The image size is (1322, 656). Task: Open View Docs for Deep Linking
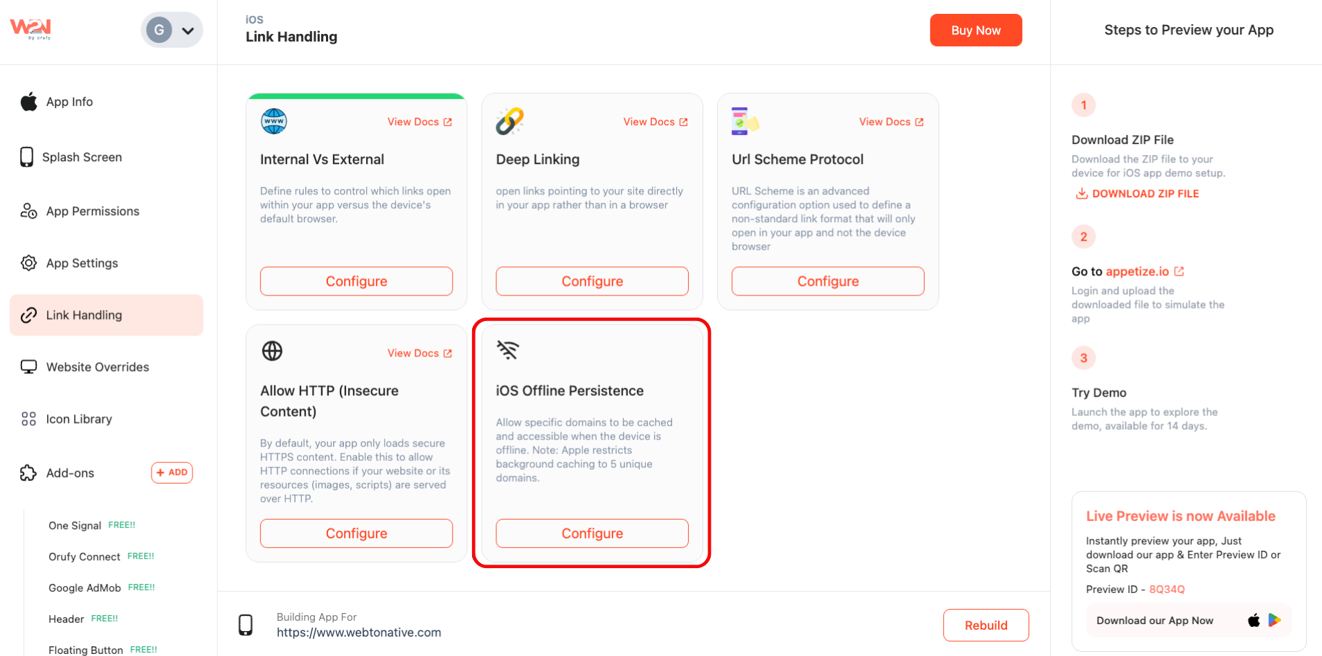coord(655,122)
